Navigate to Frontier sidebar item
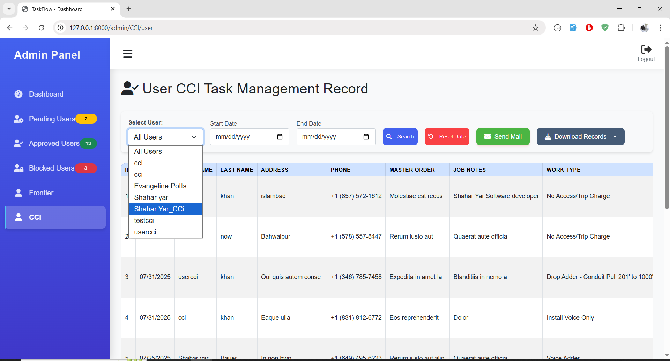The image size is (670, 361). point(41,193)
